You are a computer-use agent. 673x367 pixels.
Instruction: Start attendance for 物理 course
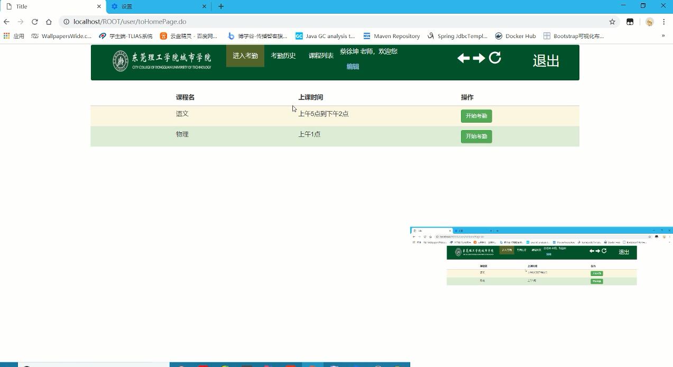coord(476,136)
